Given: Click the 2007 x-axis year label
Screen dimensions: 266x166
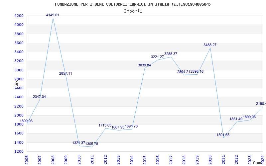Looking at the screenshot, I should click(40, 160).
